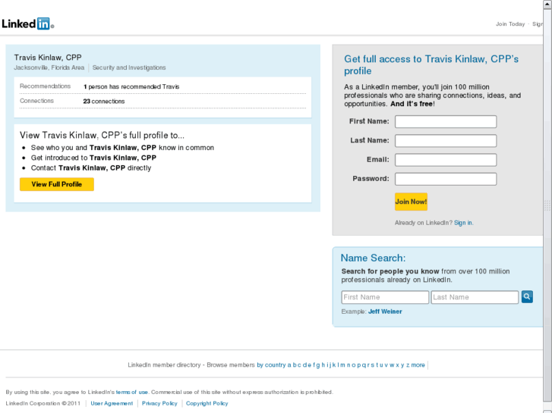Viewport: 552px width, 413px height.
Task: Focus the Last Name signup field
Action: [x=446, y=141]
